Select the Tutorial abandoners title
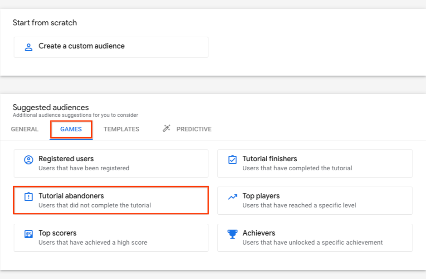426x279 pixels. (71, 196)
